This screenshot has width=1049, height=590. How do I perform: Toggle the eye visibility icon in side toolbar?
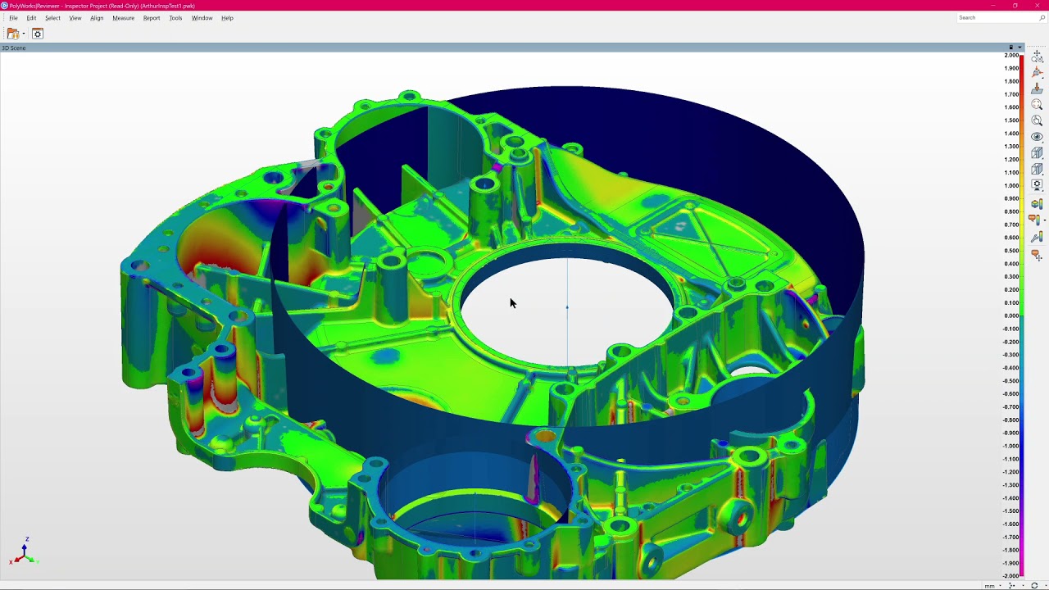pyautogui.click(x=1037, y=137)
